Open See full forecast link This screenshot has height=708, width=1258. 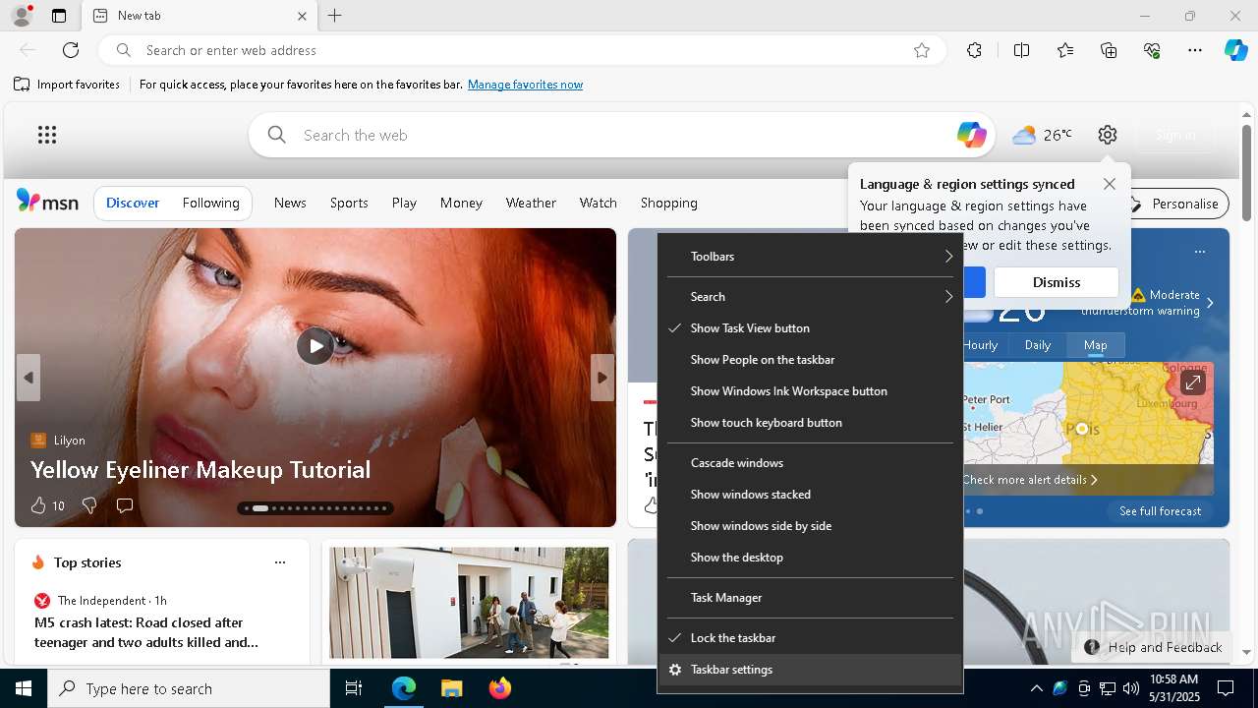[x=1160, y=511]
